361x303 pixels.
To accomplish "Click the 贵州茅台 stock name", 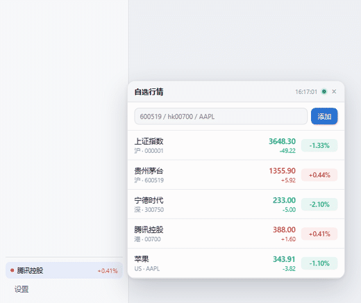I will click(149, 171).
